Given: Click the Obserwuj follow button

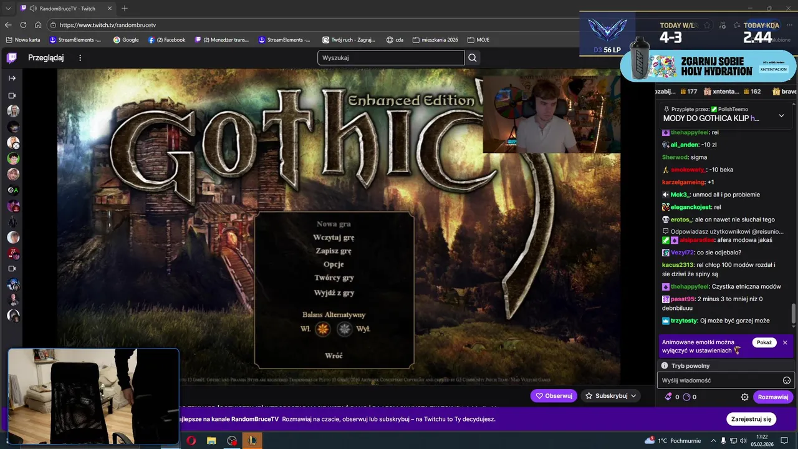Looking at the screenshot, I should (554, 396).
